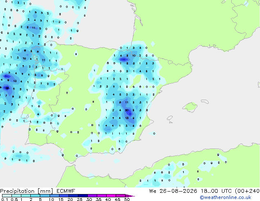Click the date '26-08-2026' in the footer
The height and width of the screenshot is (201, 260).
point(178,191)
